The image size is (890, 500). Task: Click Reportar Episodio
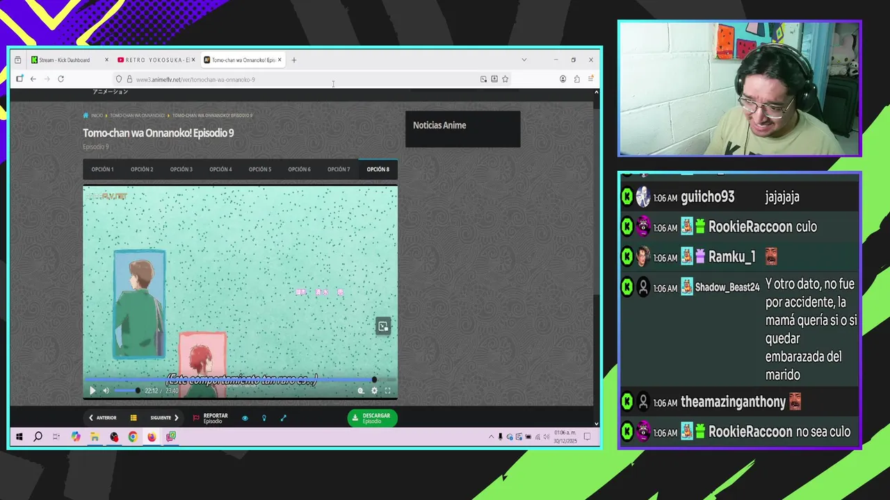coord(211,418)
